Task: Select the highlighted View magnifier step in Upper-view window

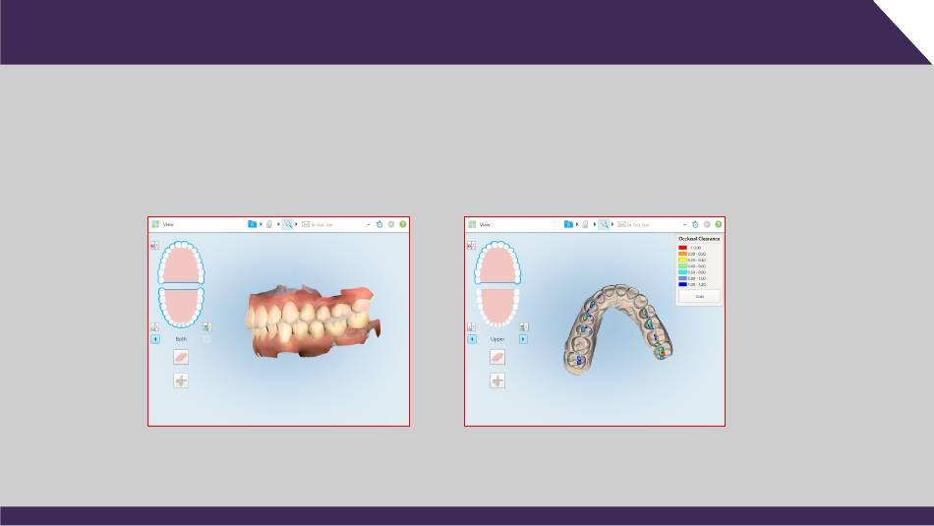Action: click(604, 224)
